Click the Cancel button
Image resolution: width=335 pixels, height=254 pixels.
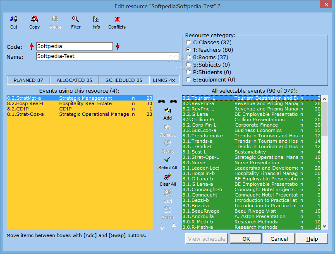click(x=279, y=239)
